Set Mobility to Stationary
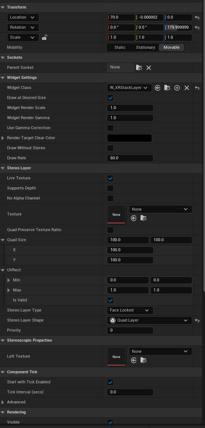Screen dimensions: 205x428 146,48
